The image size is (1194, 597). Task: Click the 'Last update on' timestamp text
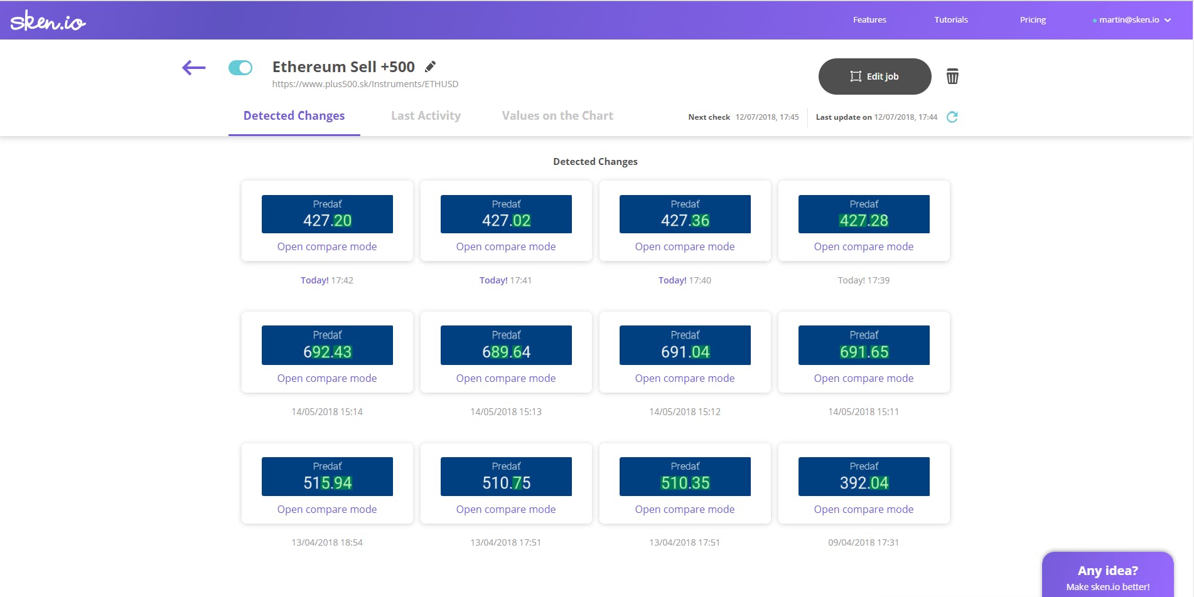click(x=876, y=117)
